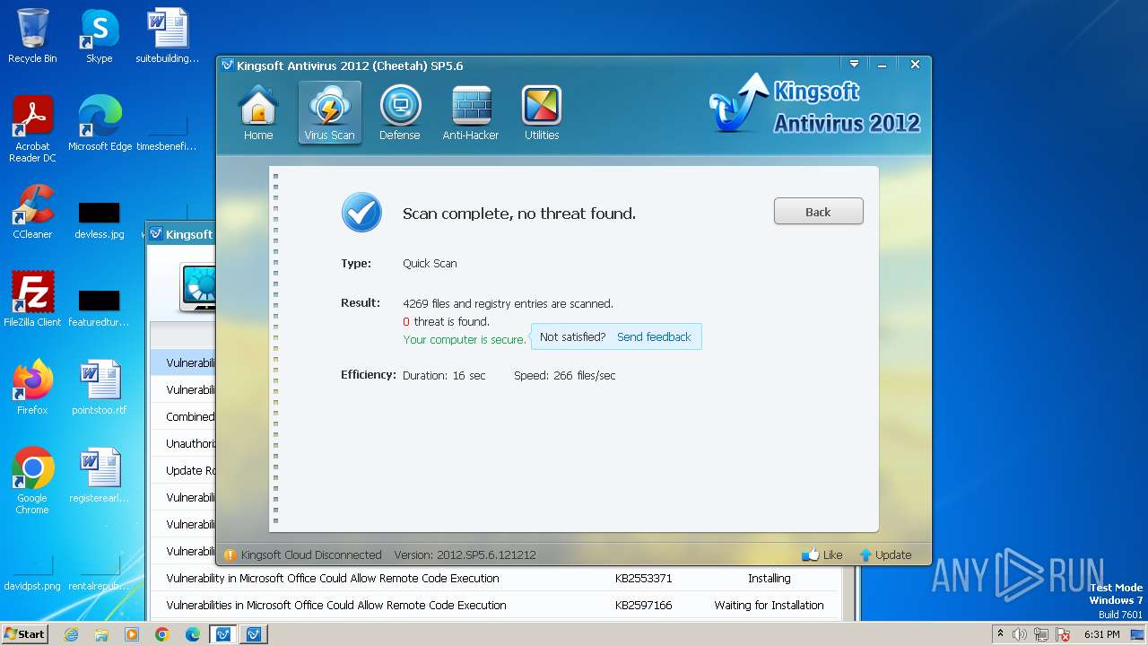The image size is (1148, 646).
Task: Open the Defense tab
Action: 400,113
